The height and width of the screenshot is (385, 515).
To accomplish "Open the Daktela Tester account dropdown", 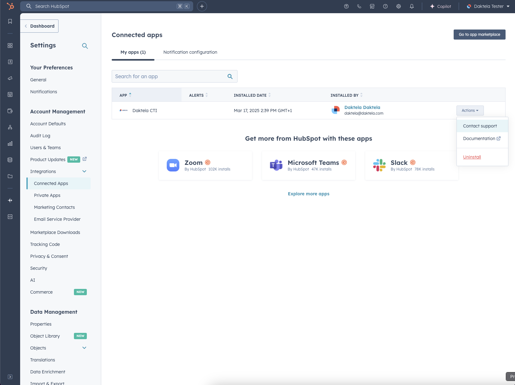I will click(x=488, y=6).
